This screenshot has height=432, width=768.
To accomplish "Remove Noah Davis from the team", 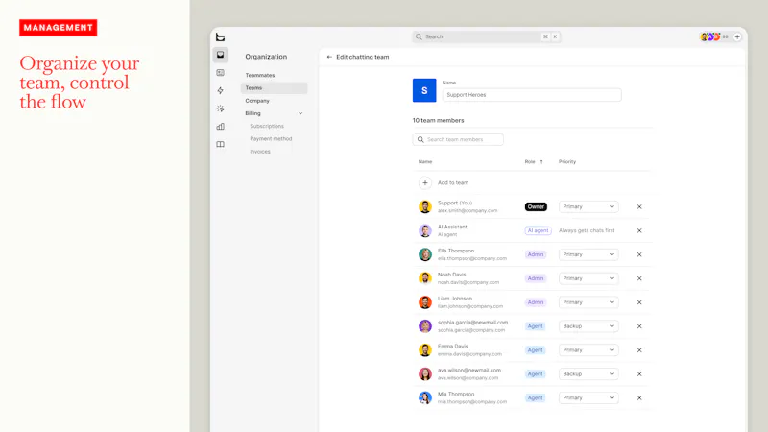I will click(639, 278).
